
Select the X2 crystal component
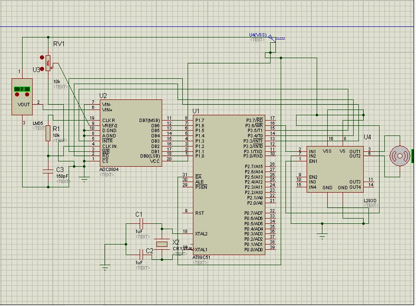[x=162, y=244]
